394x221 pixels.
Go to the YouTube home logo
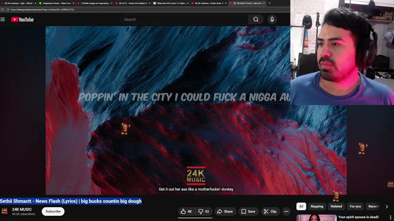(22, 19)
